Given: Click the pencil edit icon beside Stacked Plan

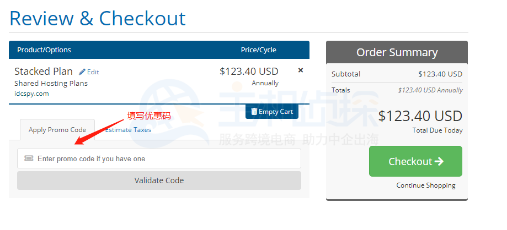Looking at the screenshot, I should (83, 72).
